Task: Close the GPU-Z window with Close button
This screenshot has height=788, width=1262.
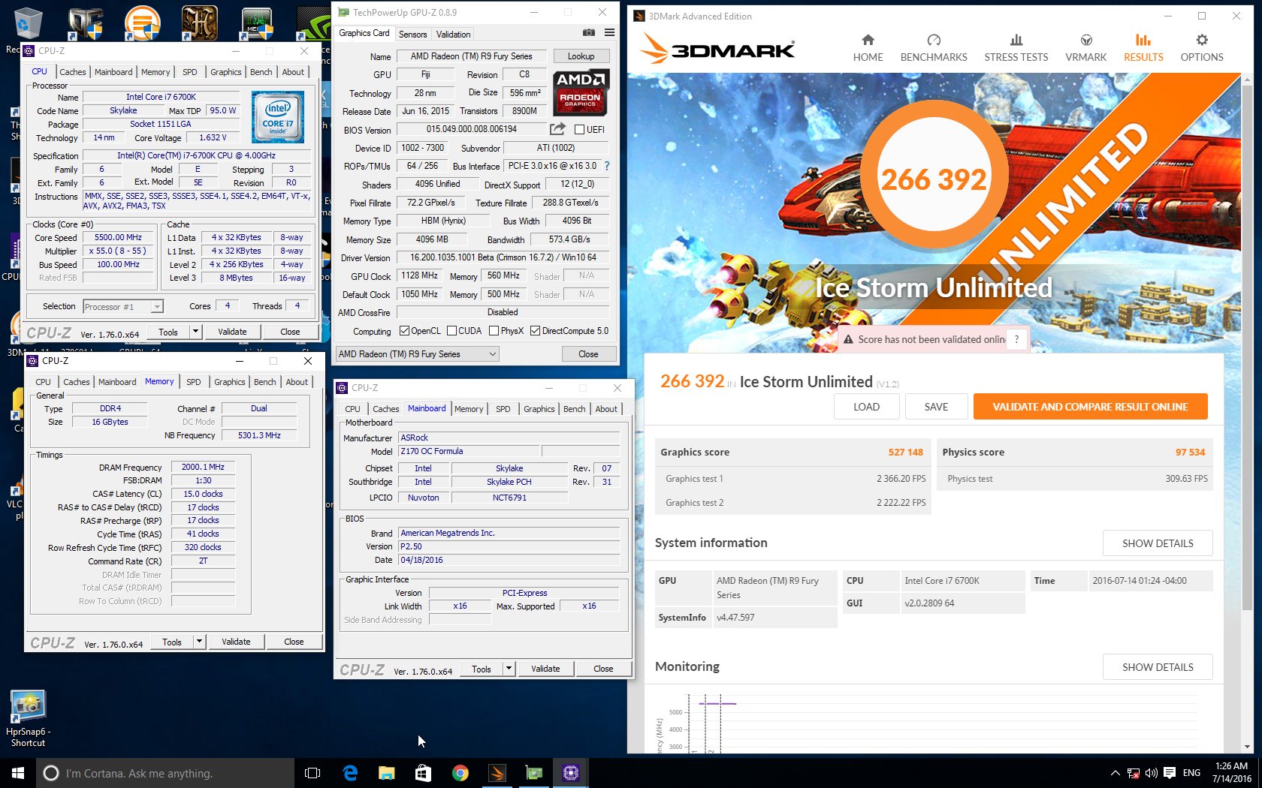Action: coord(588,354)
